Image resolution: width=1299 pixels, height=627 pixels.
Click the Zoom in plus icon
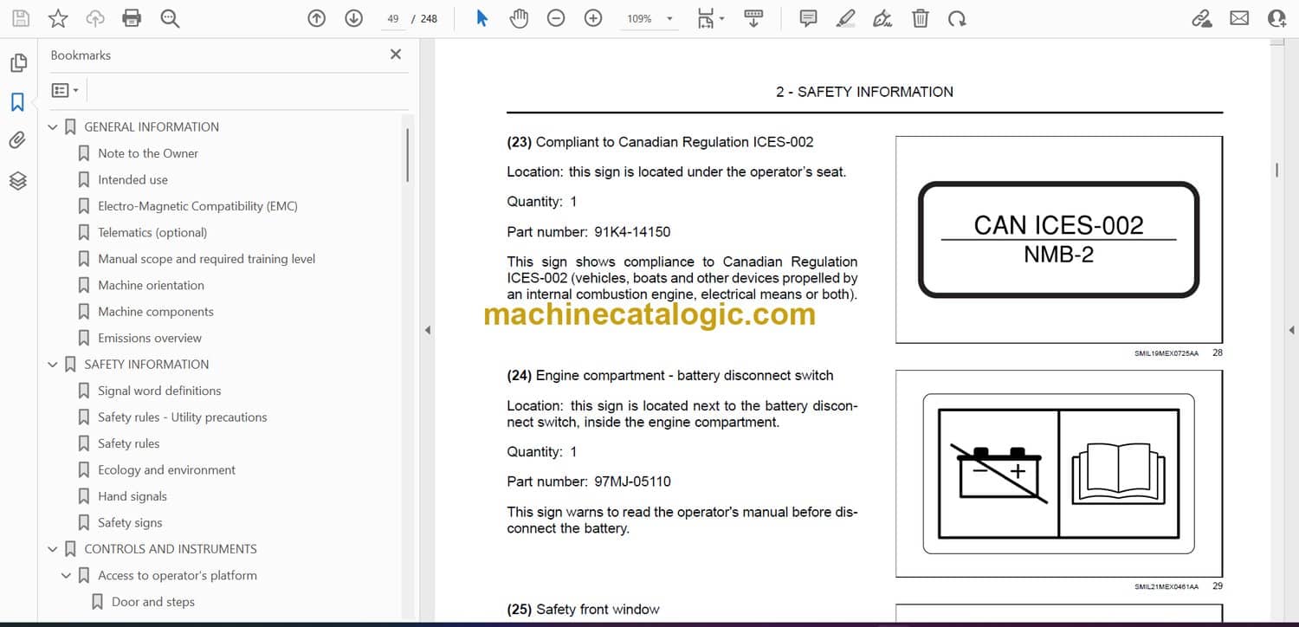point(593,18)
